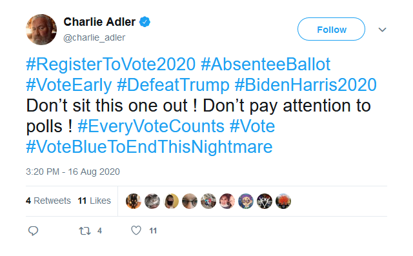Open hashtag #EveryVoteCounts

(151, 126)
